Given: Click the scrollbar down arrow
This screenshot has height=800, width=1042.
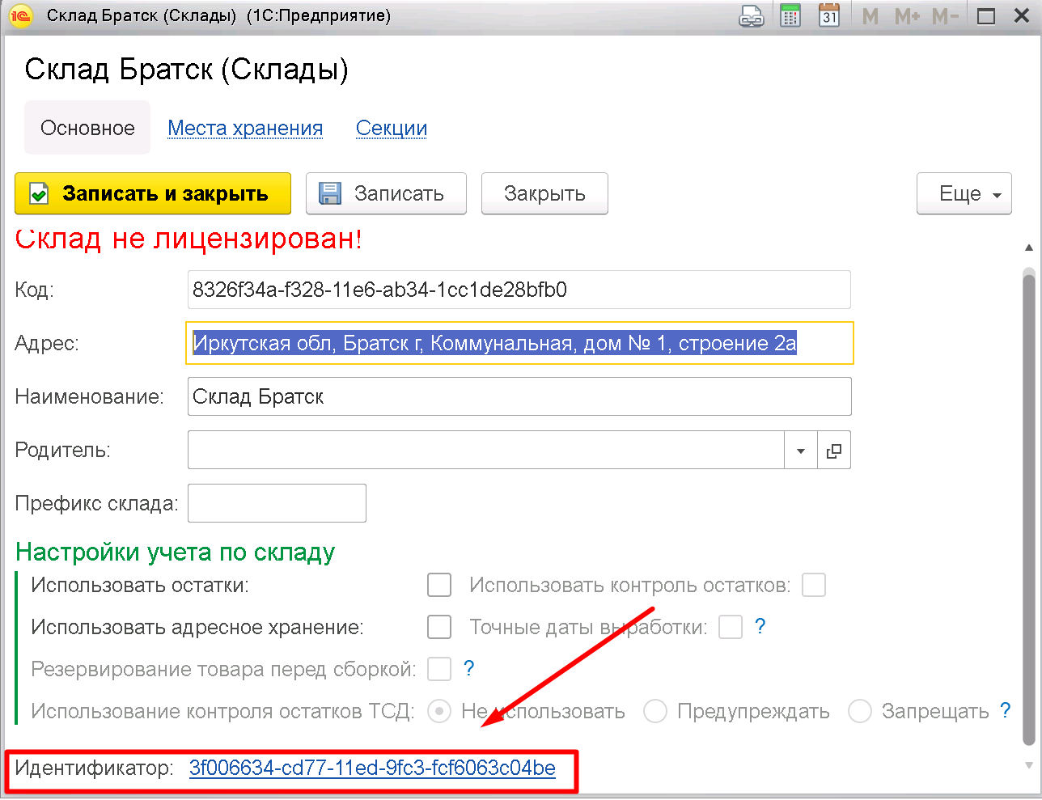Looking at the screenshot, I should (x=1029, y=765).
